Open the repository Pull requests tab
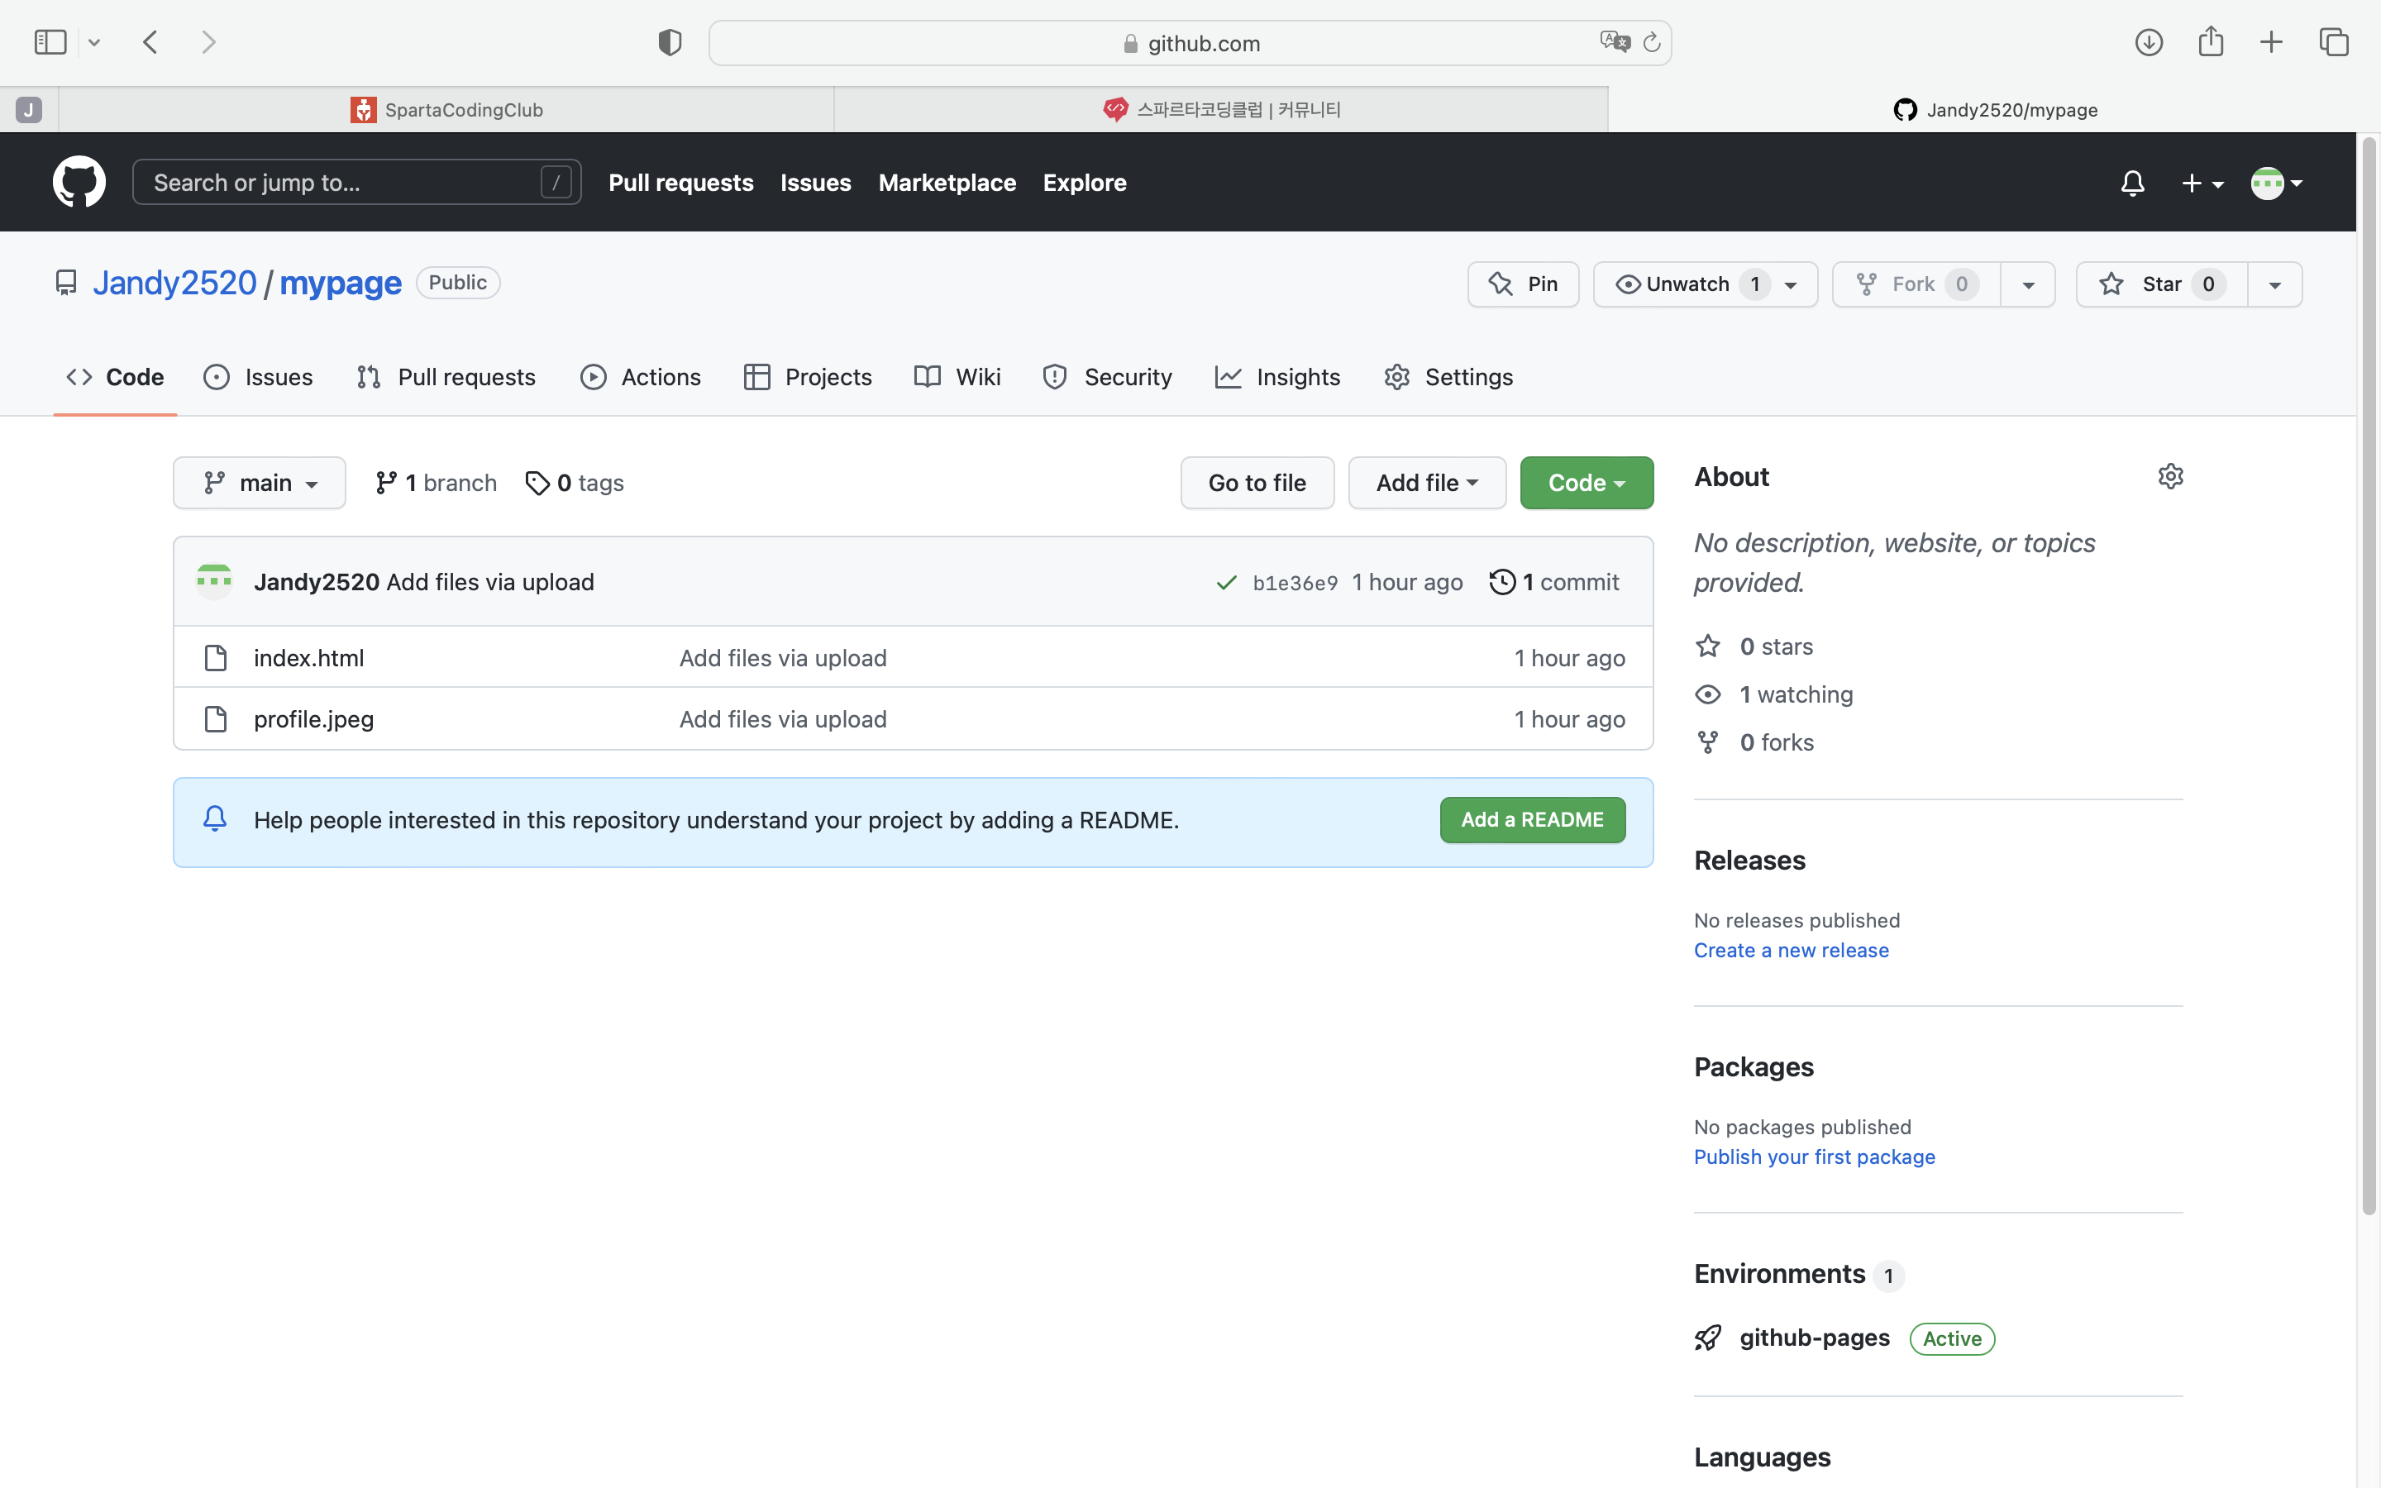This screenshot has height=1488, width=2381. click(x=446, y=377)
